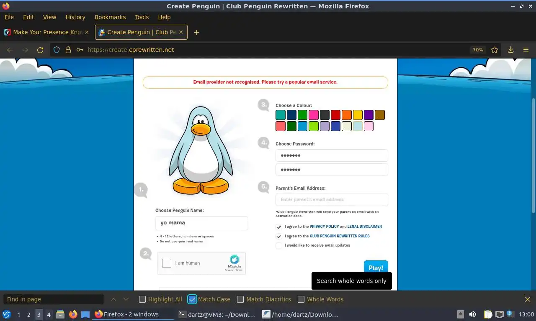Pick the red penguin colour swatch
Image resolution: width=536 pixels, height=321 pixels.
click(335, 115)
